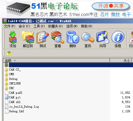
Task: Click the size value "1,634"
Action: click(126, 97)
